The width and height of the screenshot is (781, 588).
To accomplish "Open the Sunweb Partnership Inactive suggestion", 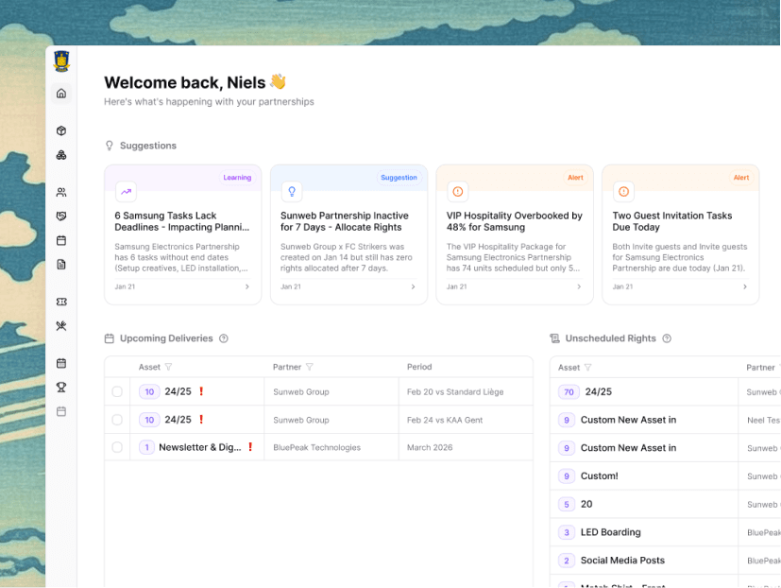I will [x=348, y=221].
